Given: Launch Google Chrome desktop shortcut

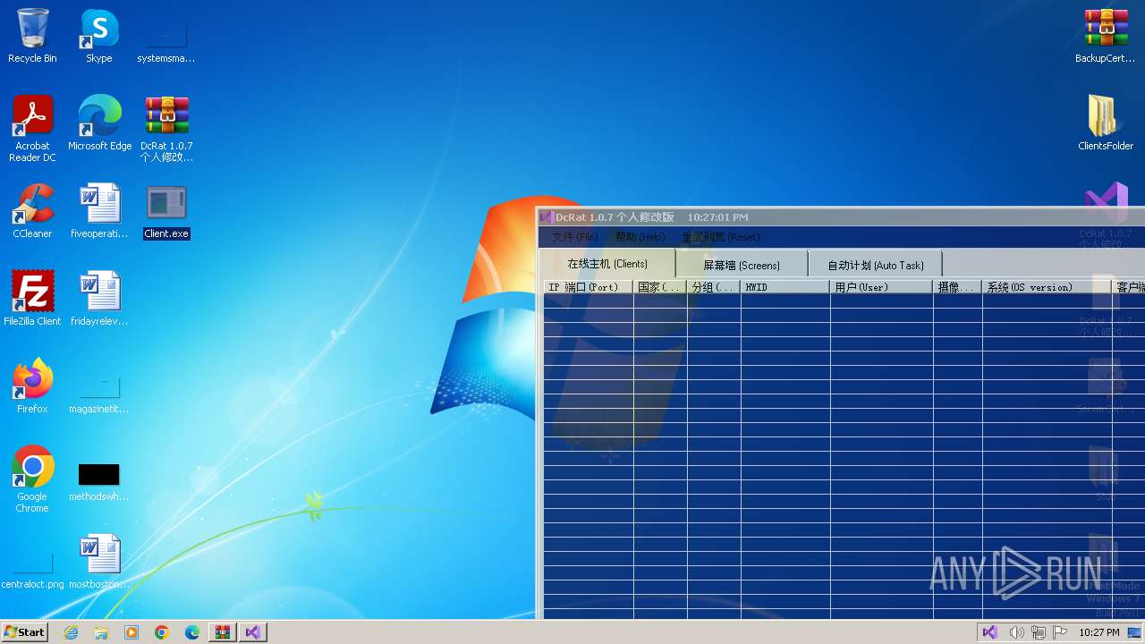Looking at the screenshot, I should click(x=32, y=479).
